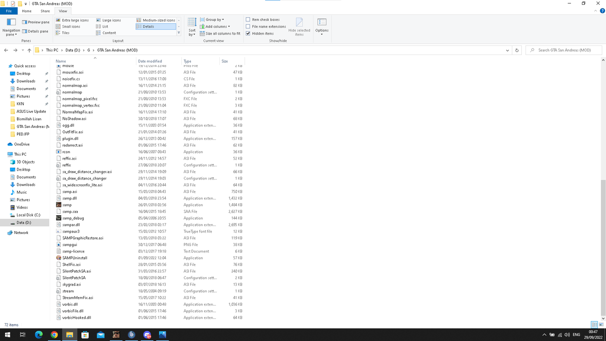
Task: Open Task View on taskbar
Action: pos(23,335)
